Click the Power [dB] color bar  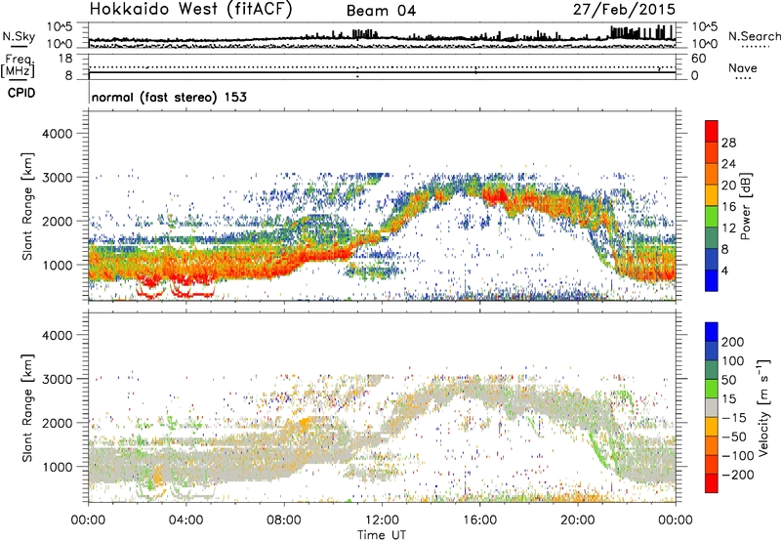(x=712, y=206)
